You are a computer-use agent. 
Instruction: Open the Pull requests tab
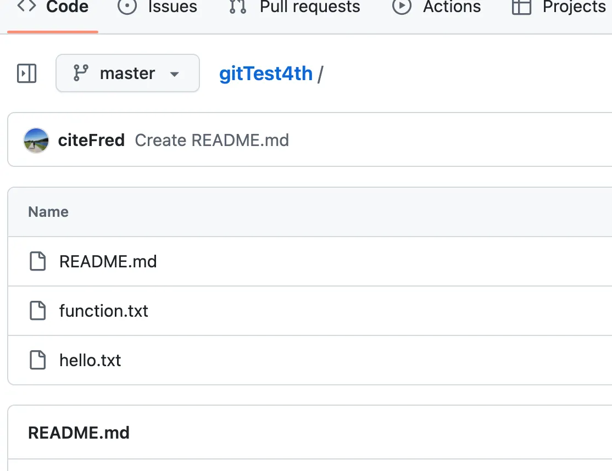pos(310,7)
